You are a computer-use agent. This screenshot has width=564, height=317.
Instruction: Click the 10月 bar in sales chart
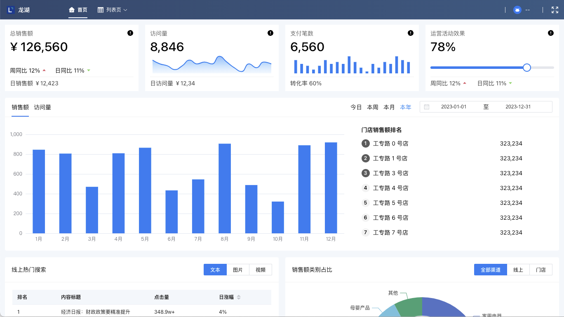click(x=278, y=217)
